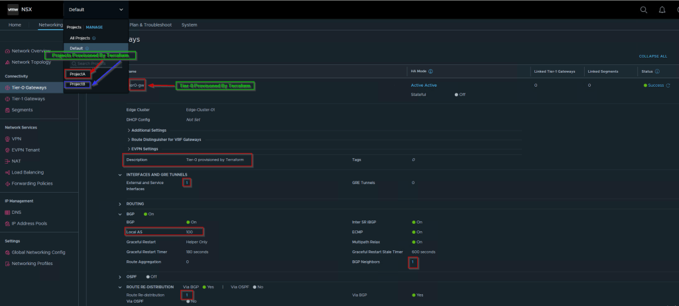Click the MANAGE projects link
Image resolution: width=679 pixels, height=306 pixels.
94,27
